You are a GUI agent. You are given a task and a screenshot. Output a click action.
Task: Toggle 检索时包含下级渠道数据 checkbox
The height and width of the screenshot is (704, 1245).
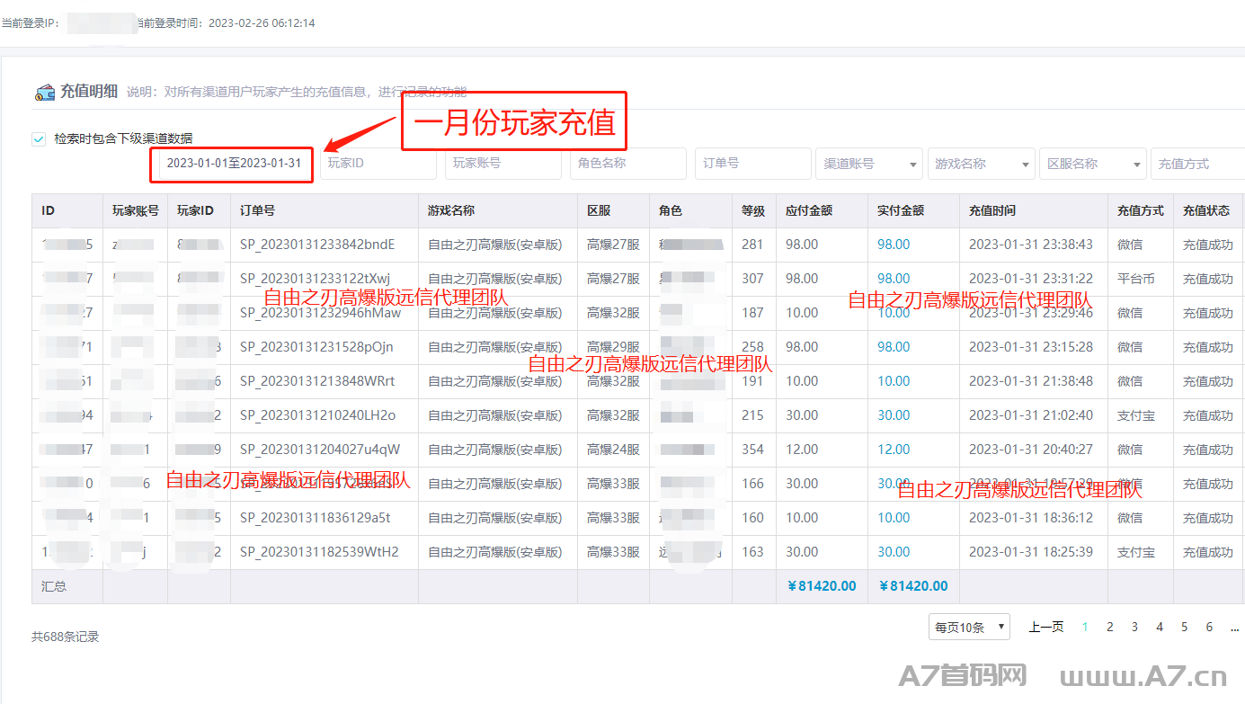coord(39,138)
